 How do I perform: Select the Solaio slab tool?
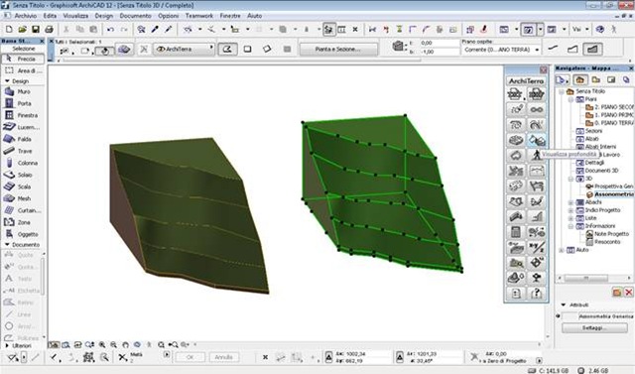23,175
